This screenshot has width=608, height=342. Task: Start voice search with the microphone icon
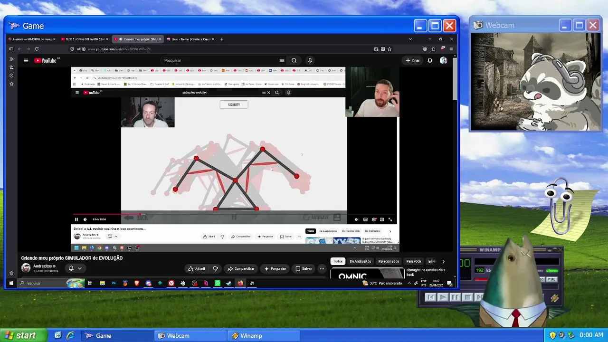[310, 60]
